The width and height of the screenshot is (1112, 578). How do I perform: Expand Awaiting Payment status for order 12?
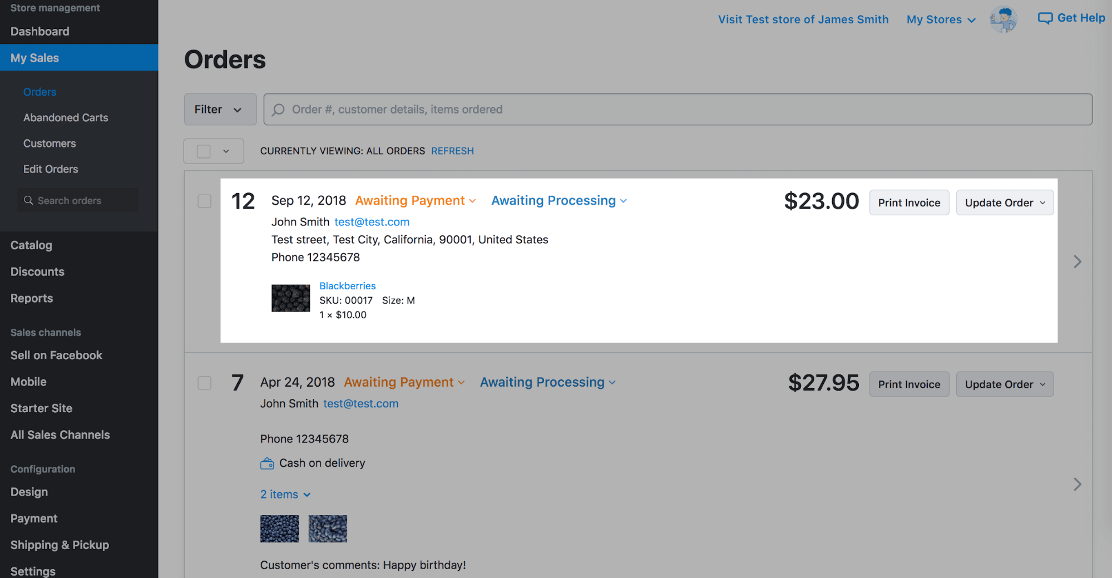click(x=416, y=201)
